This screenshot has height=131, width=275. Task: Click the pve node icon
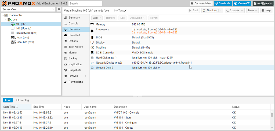tap(9, 20)
